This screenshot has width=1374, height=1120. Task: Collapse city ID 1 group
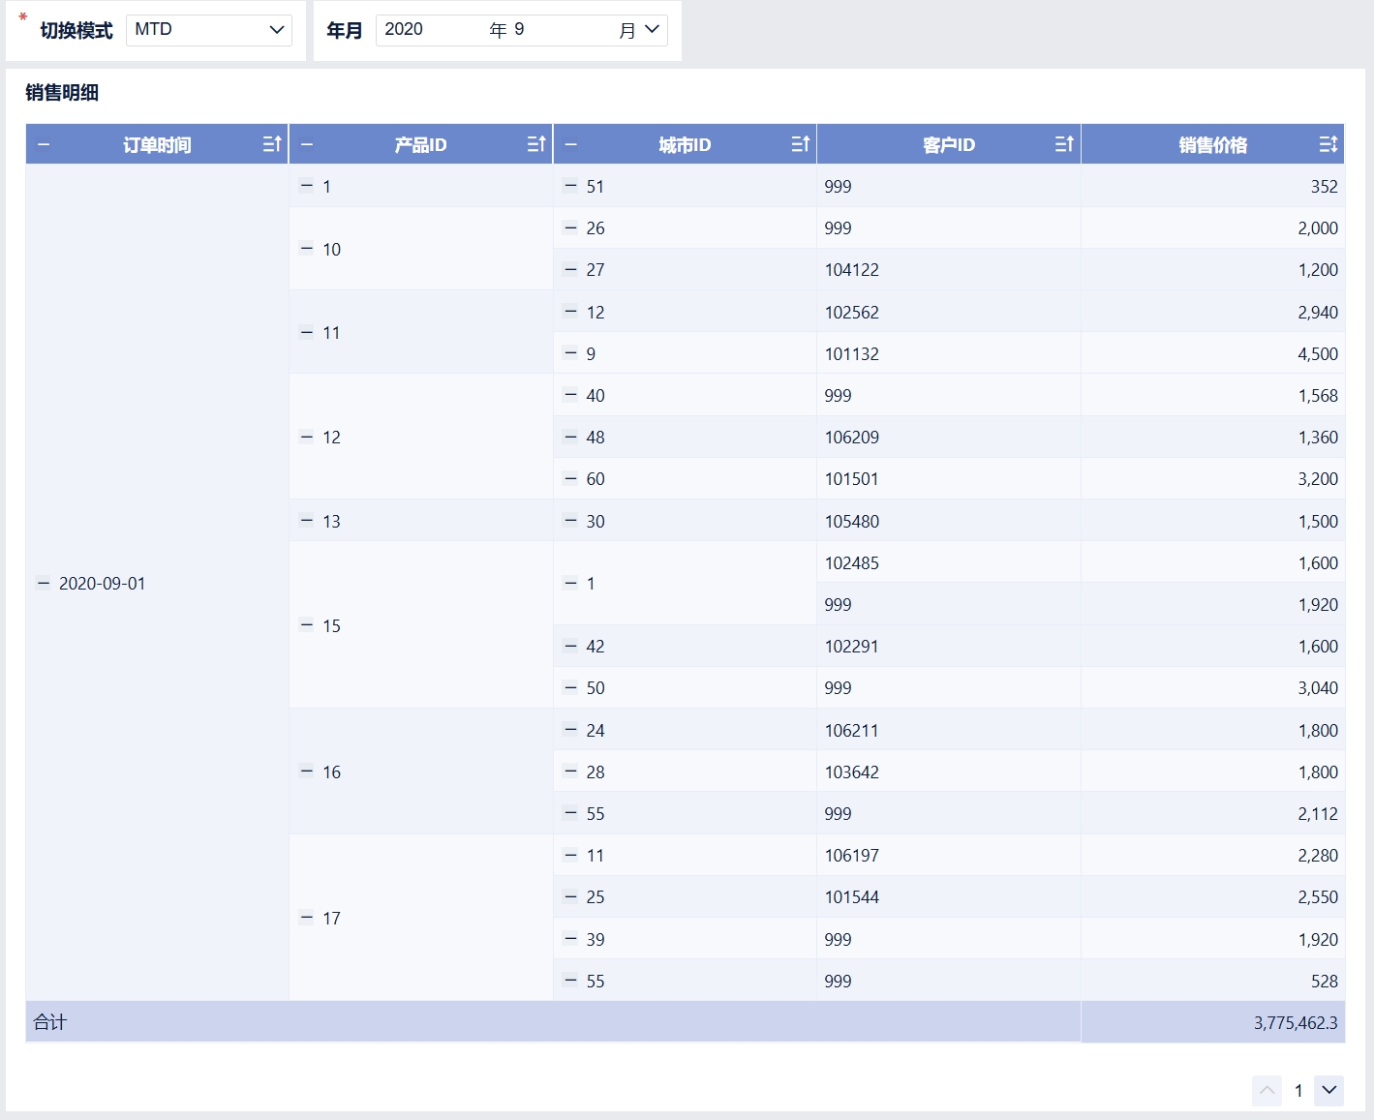[571, 583]
